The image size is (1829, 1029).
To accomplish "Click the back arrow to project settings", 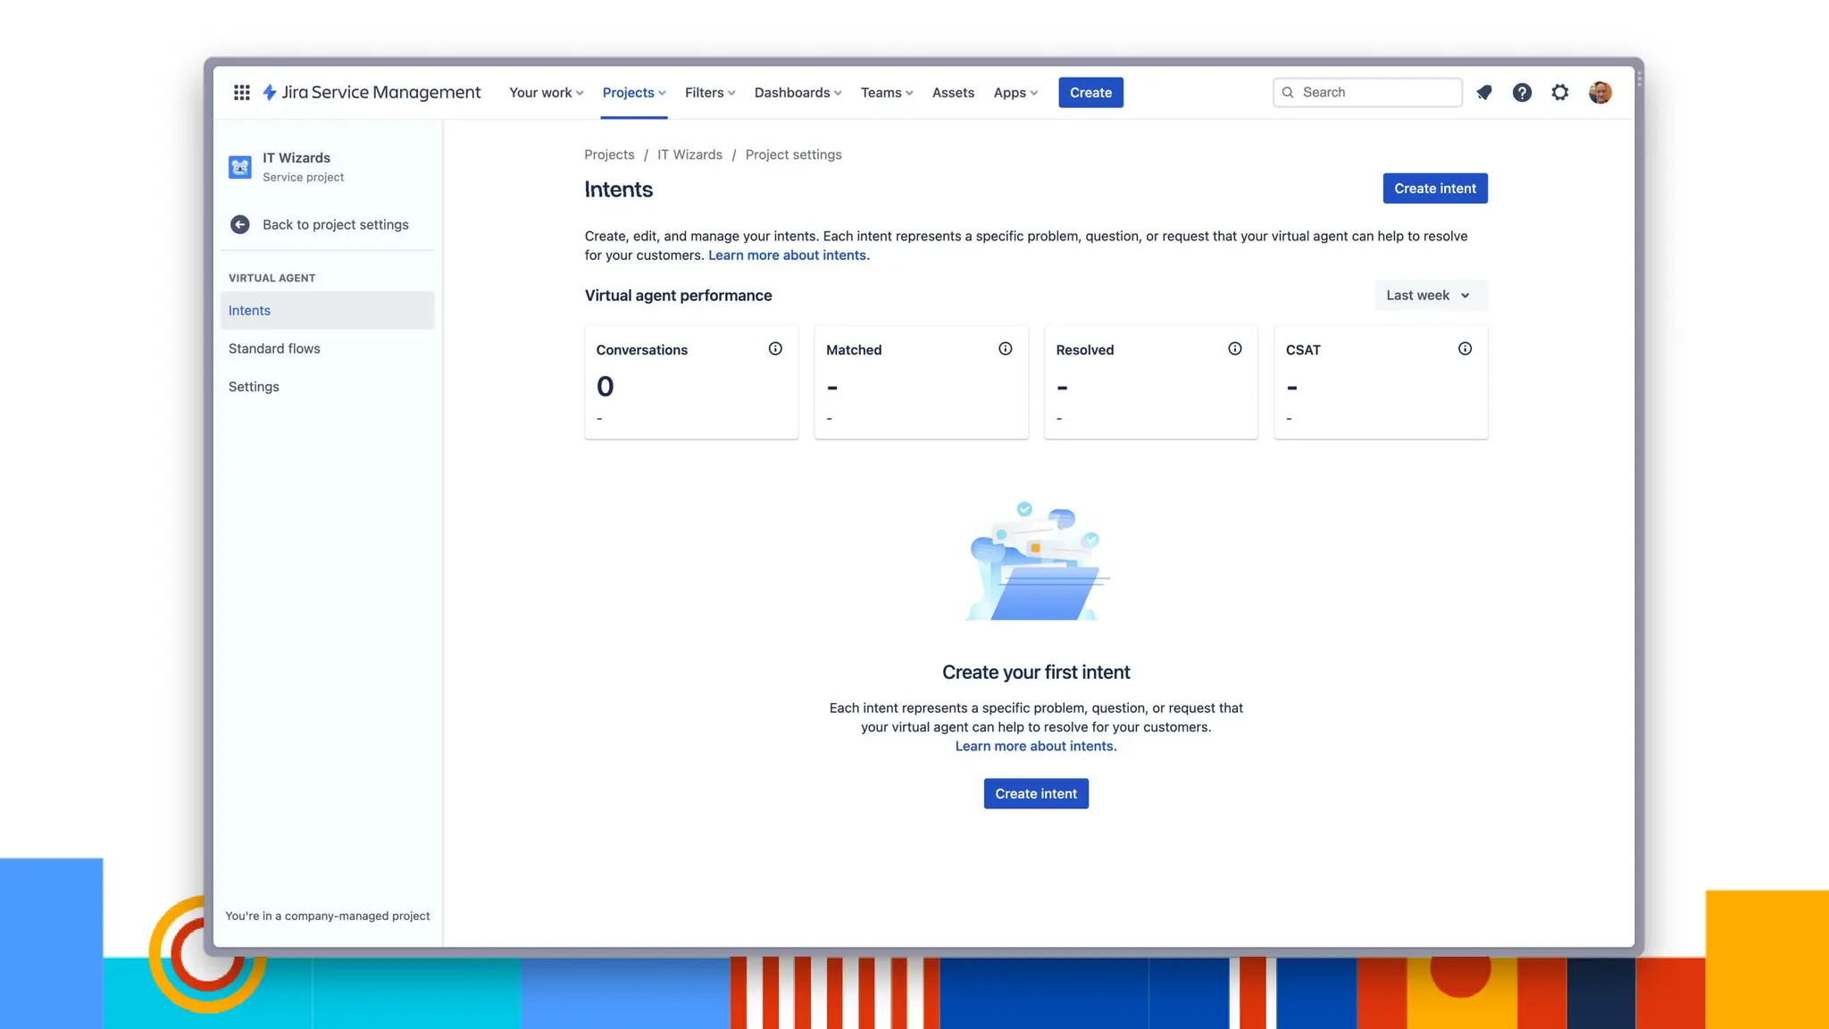I will coord(240,224).
